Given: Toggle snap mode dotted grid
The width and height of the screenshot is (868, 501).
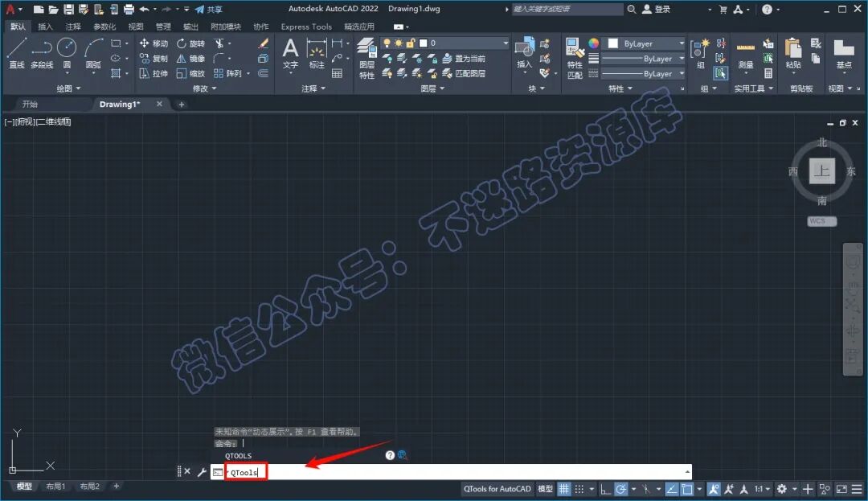Looking at the screenshot, I should (x=579, y=489).
